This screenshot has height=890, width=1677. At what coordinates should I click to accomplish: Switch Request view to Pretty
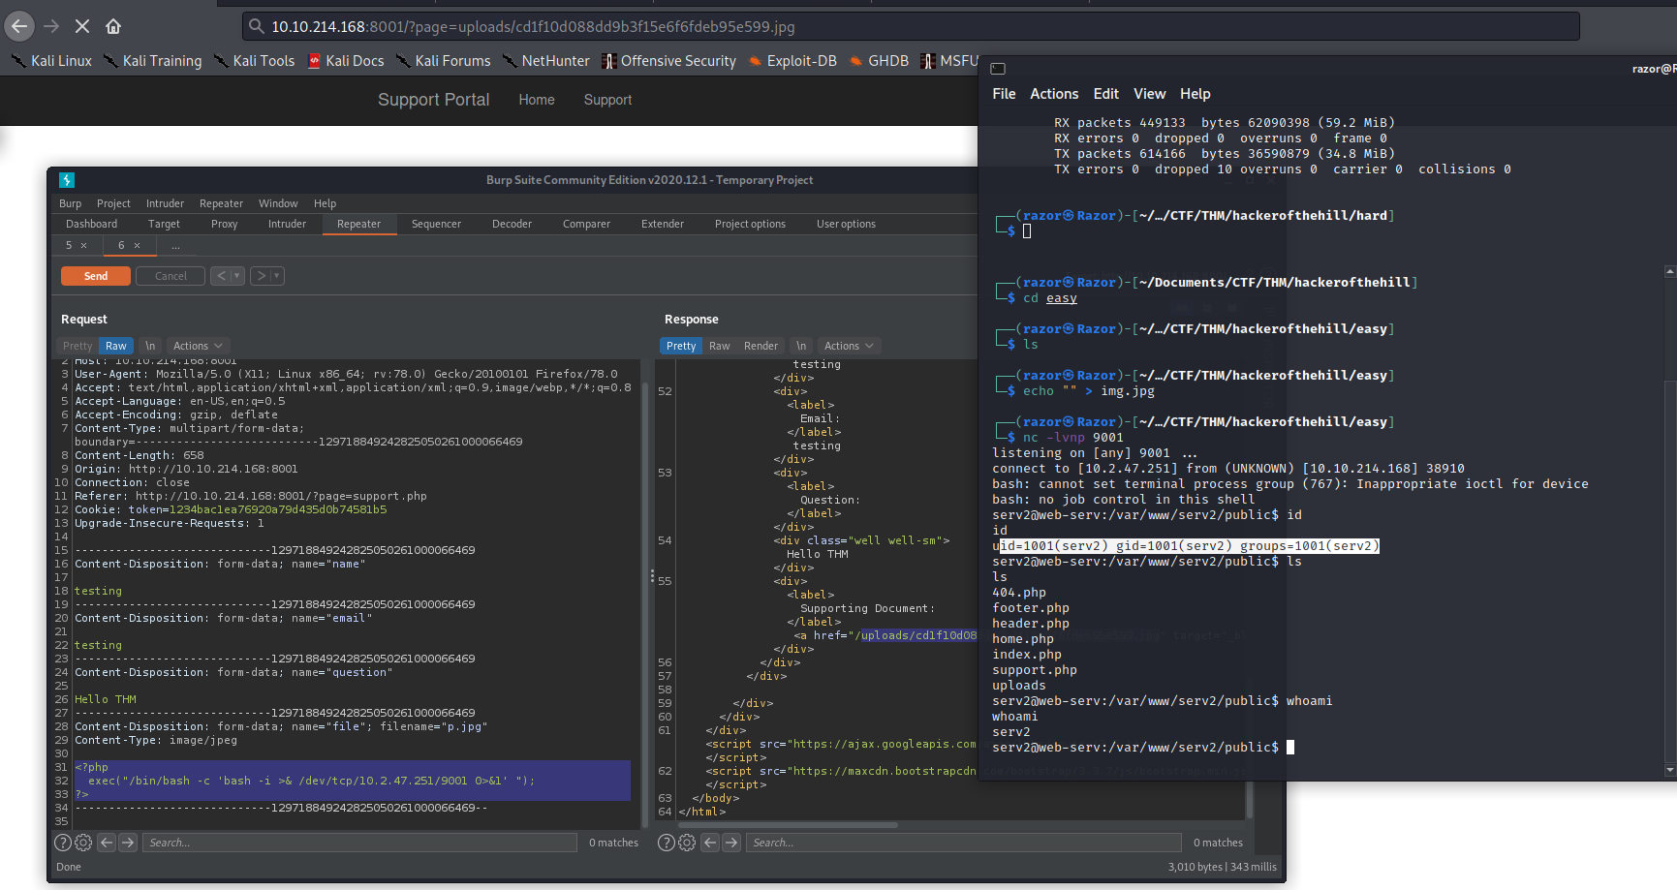[x=78, y=346]
